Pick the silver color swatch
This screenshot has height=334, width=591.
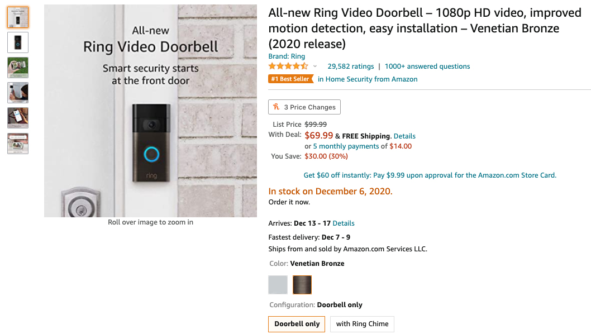[x=278, y=285]
